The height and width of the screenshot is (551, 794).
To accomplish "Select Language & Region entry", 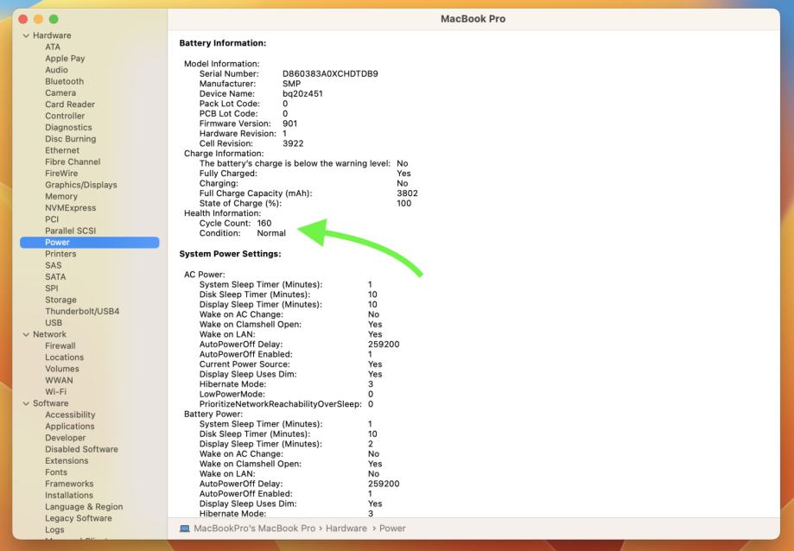I will point(84,507).
